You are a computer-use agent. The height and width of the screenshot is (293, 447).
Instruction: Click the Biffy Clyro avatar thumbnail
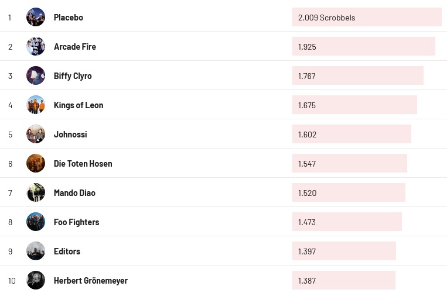[x=36, y=75]
